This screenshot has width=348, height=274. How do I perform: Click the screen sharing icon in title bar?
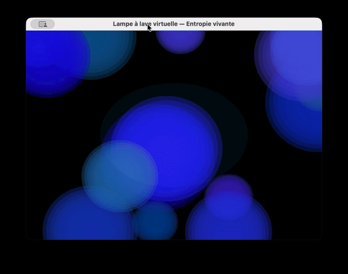(x=43, y=24)
